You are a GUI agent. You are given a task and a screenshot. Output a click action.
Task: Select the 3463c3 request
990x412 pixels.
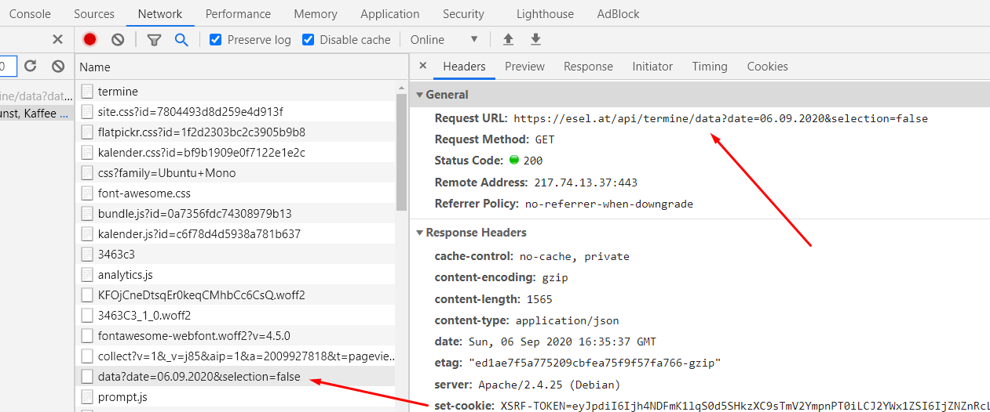(236, 255)
